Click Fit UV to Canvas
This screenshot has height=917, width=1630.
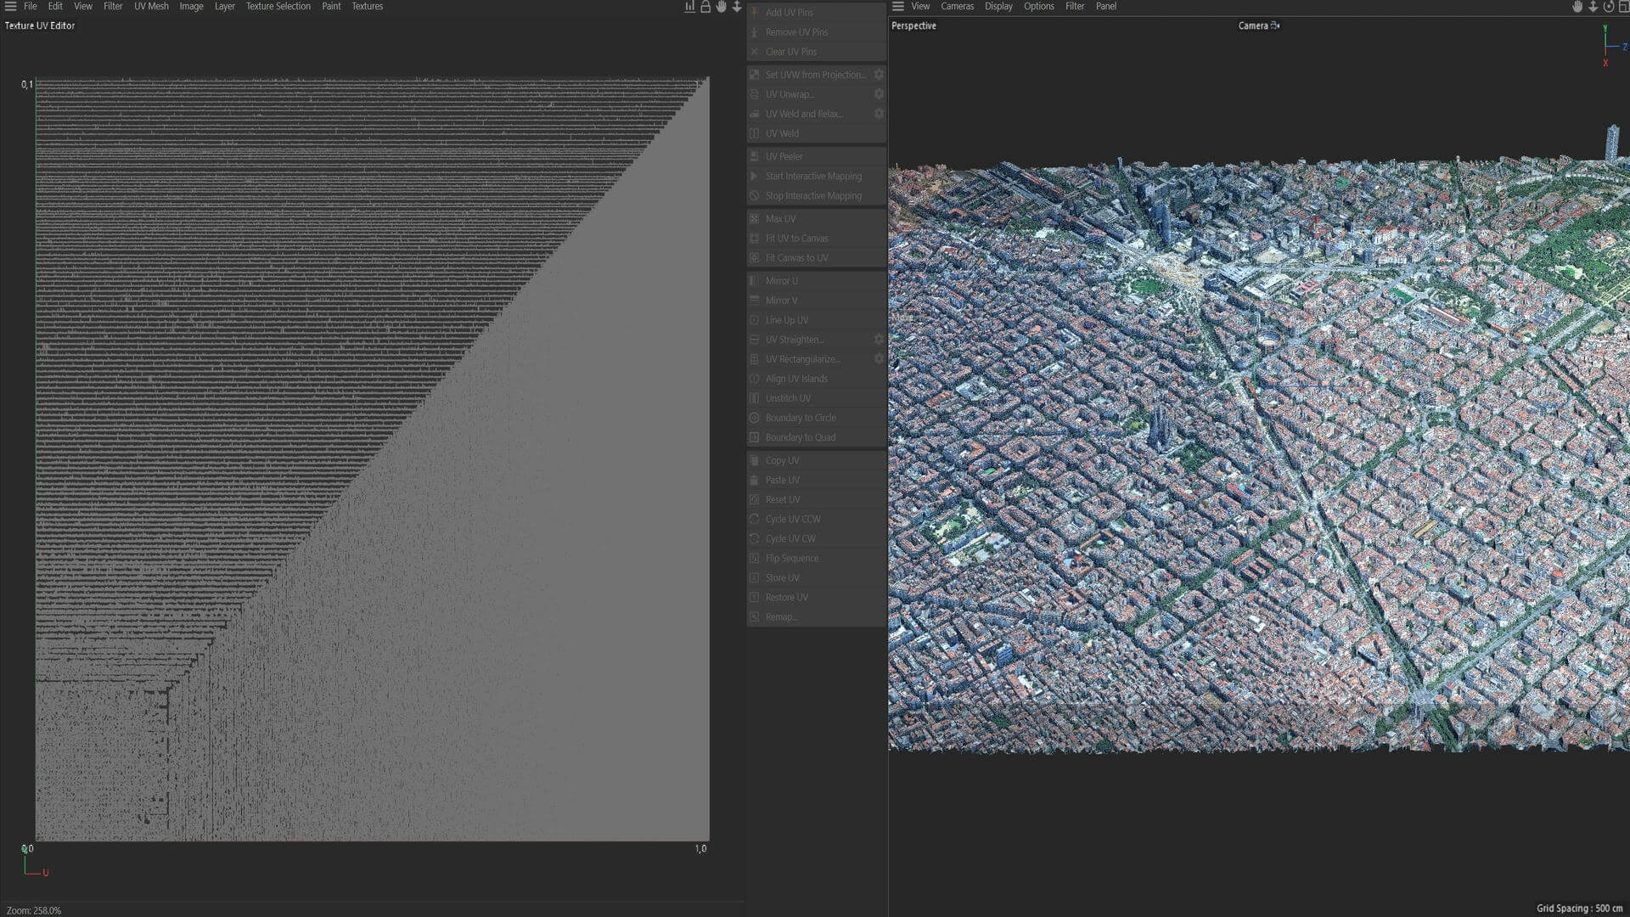(817, 239)
